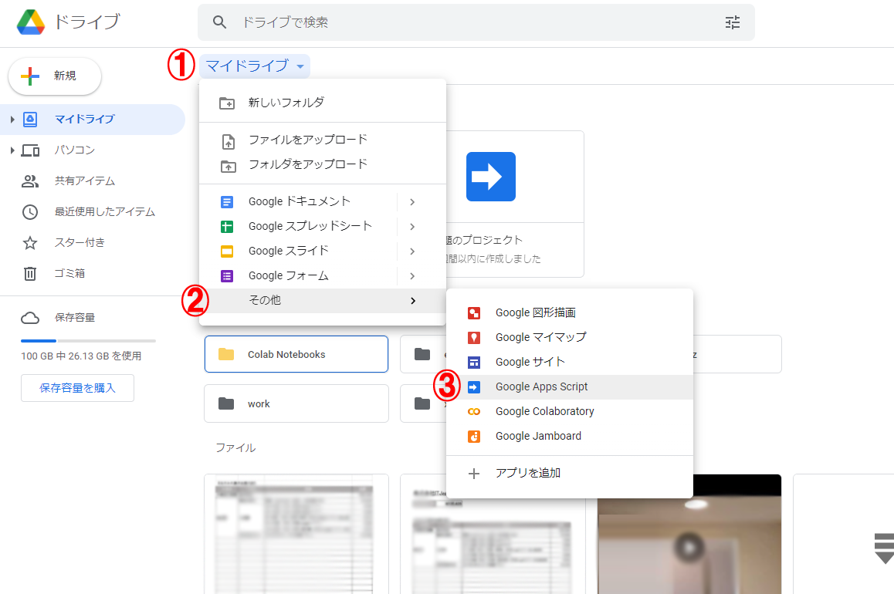Select フォルダをアップロード menu entry
The height and width of the screenshot is (594, 894).
(323, 164)
